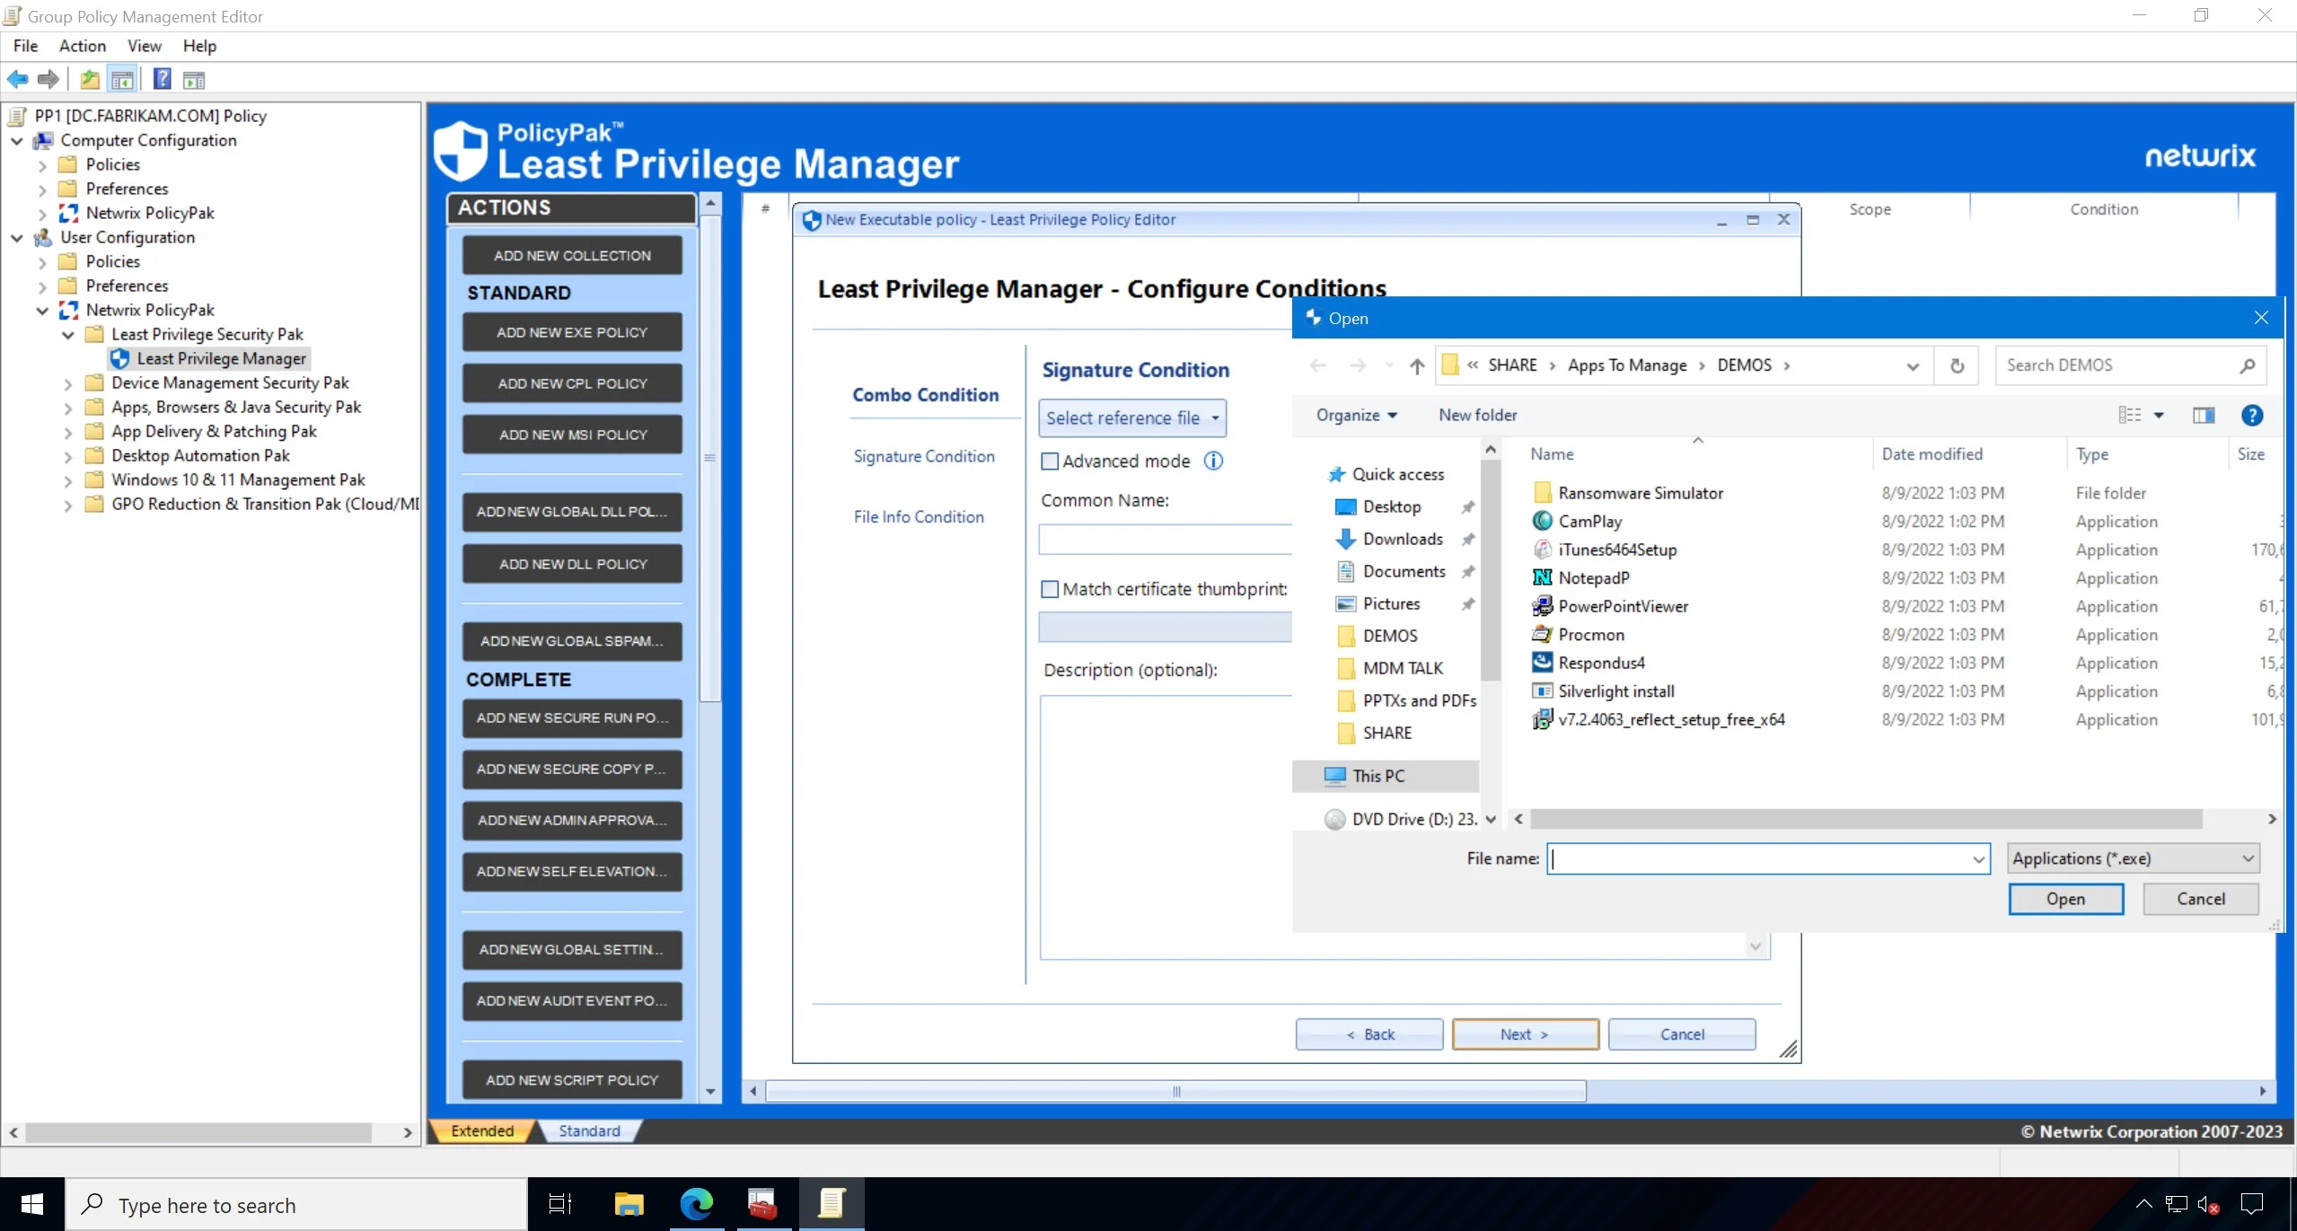This screenshot has width=2297, height=1231.
Task: Click the Back arrow in the GPME toolbar
Action: point(17,80)
